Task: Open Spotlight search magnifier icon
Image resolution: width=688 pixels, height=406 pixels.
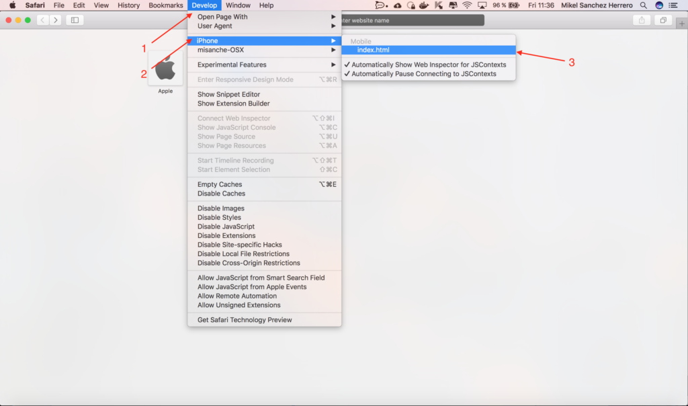Action: tap(644, 5)
